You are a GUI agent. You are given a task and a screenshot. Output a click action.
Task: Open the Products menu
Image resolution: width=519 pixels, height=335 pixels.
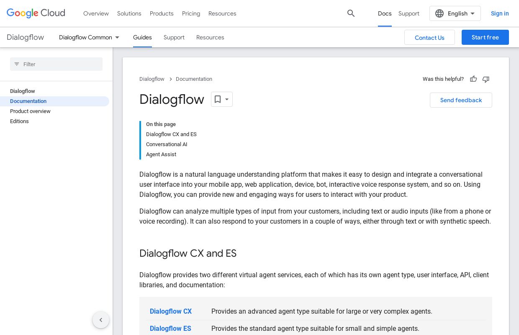pos(162,13)
